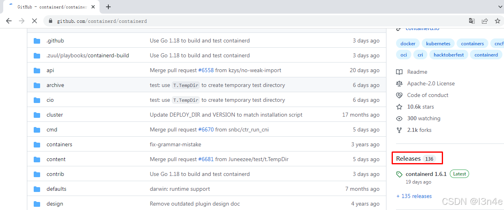Click the Code of conduct heart icon
Image resolution: width=504 pixels, height=210 pixels.
click(399, 95)
